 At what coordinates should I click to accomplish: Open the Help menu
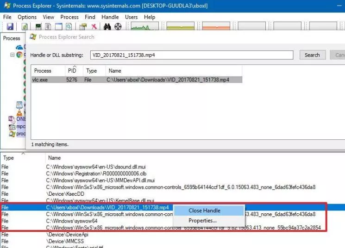coord(150,17)
